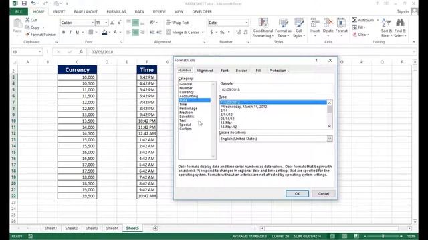Toggle center horizontal alignment
Image resolution: width=428 pixels, height=240 pixels.
[x=135, y=32]
